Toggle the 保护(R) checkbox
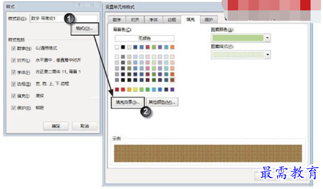The width and height of the screenshot is (323, 189). (x=13, y=108)
